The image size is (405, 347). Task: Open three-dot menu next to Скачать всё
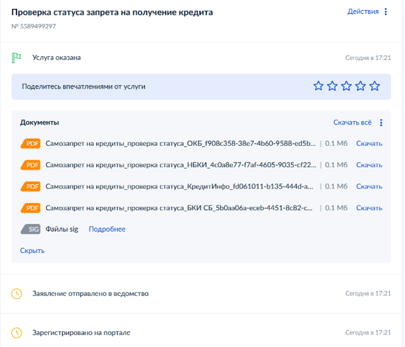tap(381, 122)
